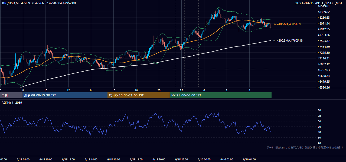
Task: Select the ロンドン 15:30-21:00 JST session bar
Action: coord(139,95)
